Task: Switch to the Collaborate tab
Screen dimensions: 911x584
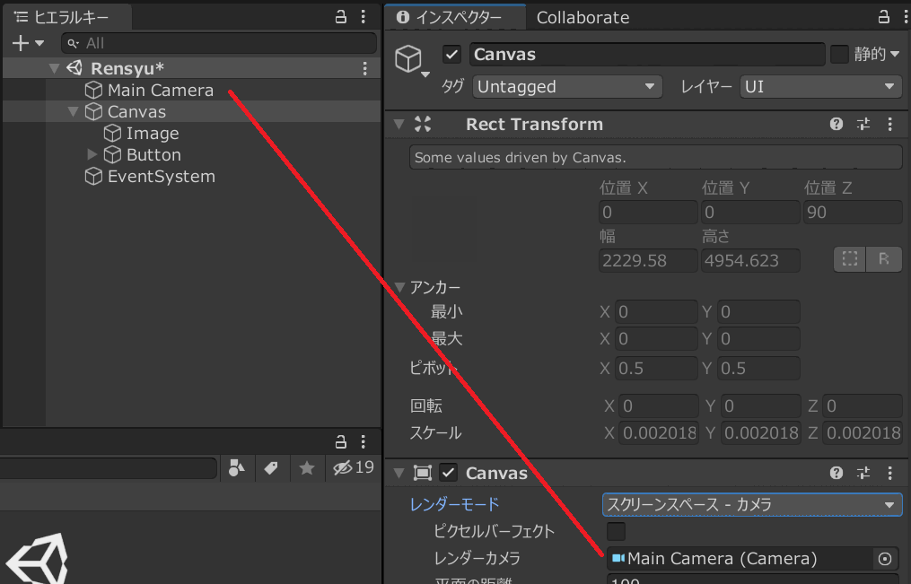Action: tap(583, 17)
